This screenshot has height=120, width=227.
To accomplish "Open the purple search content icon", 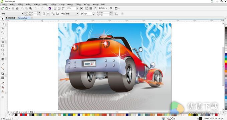I will [50, 8].
